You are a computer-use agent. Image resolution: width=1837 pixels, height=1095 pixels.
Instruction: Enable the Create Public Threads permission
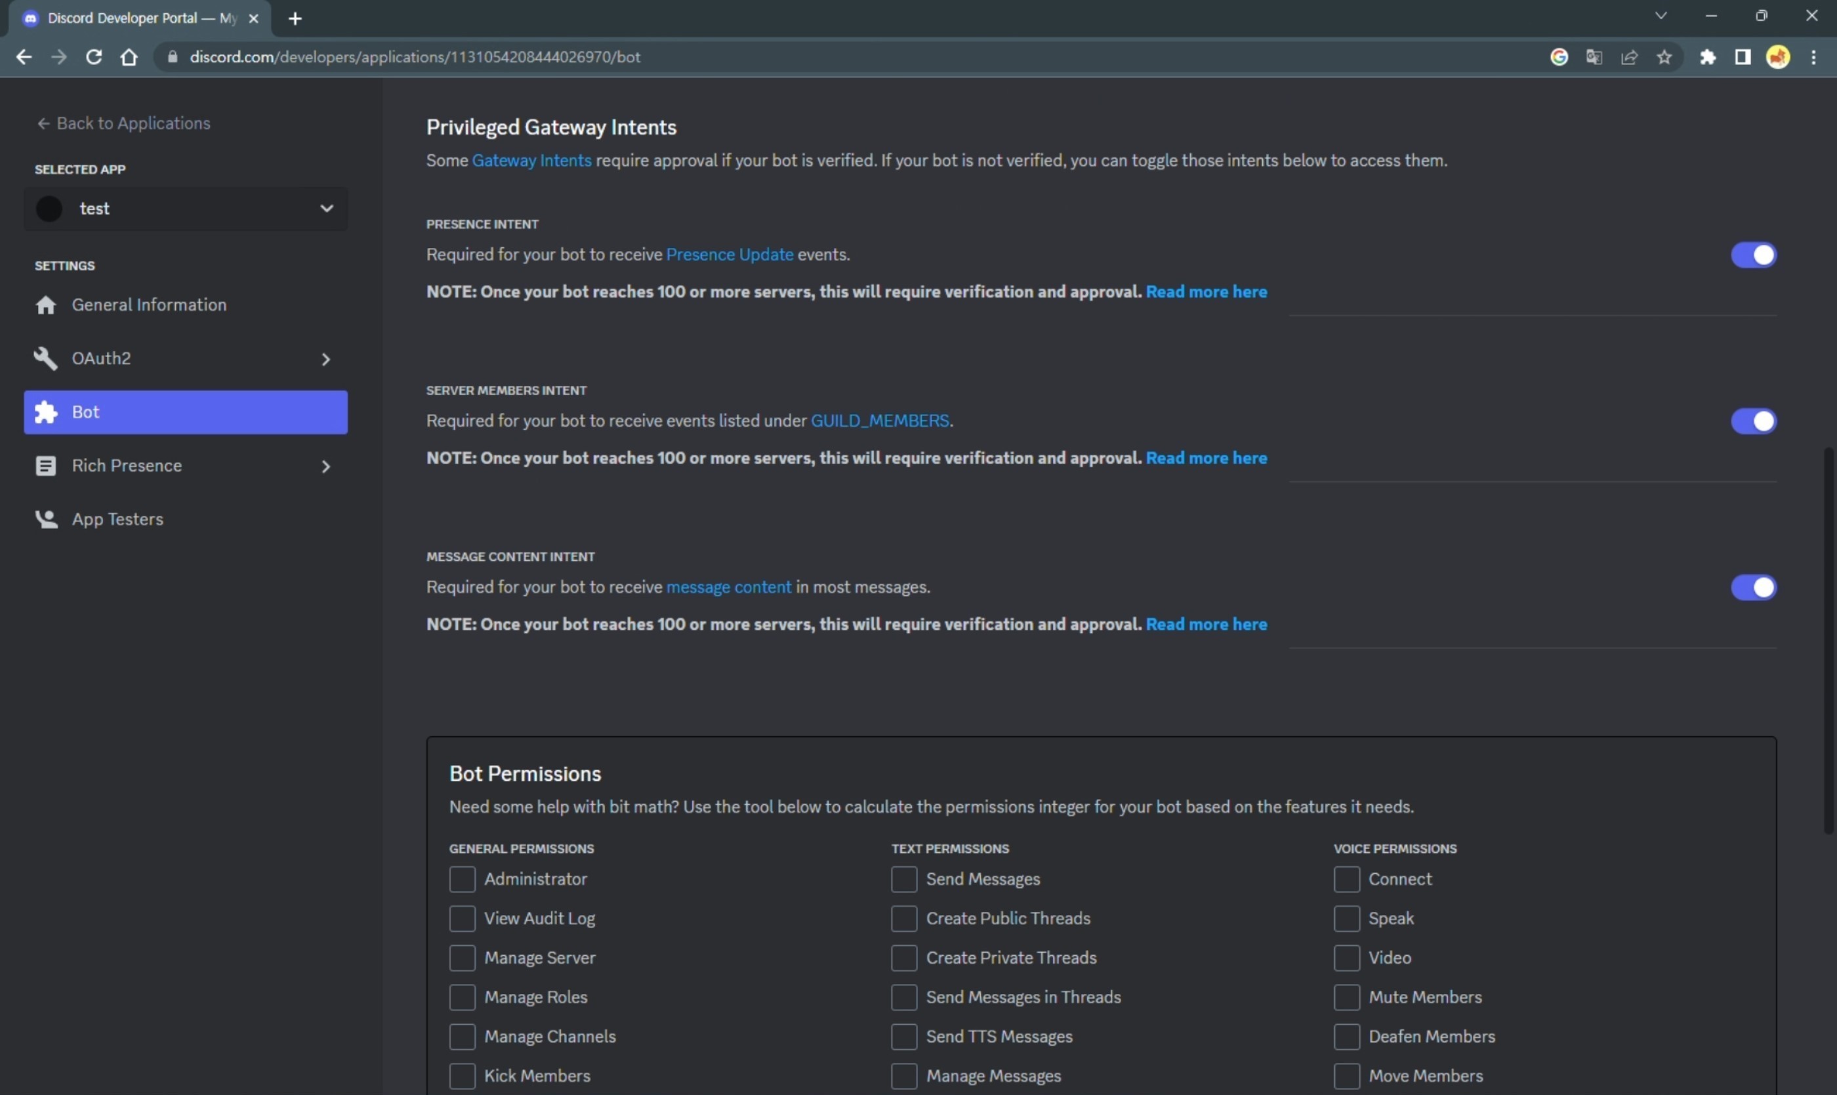(905, 919)
